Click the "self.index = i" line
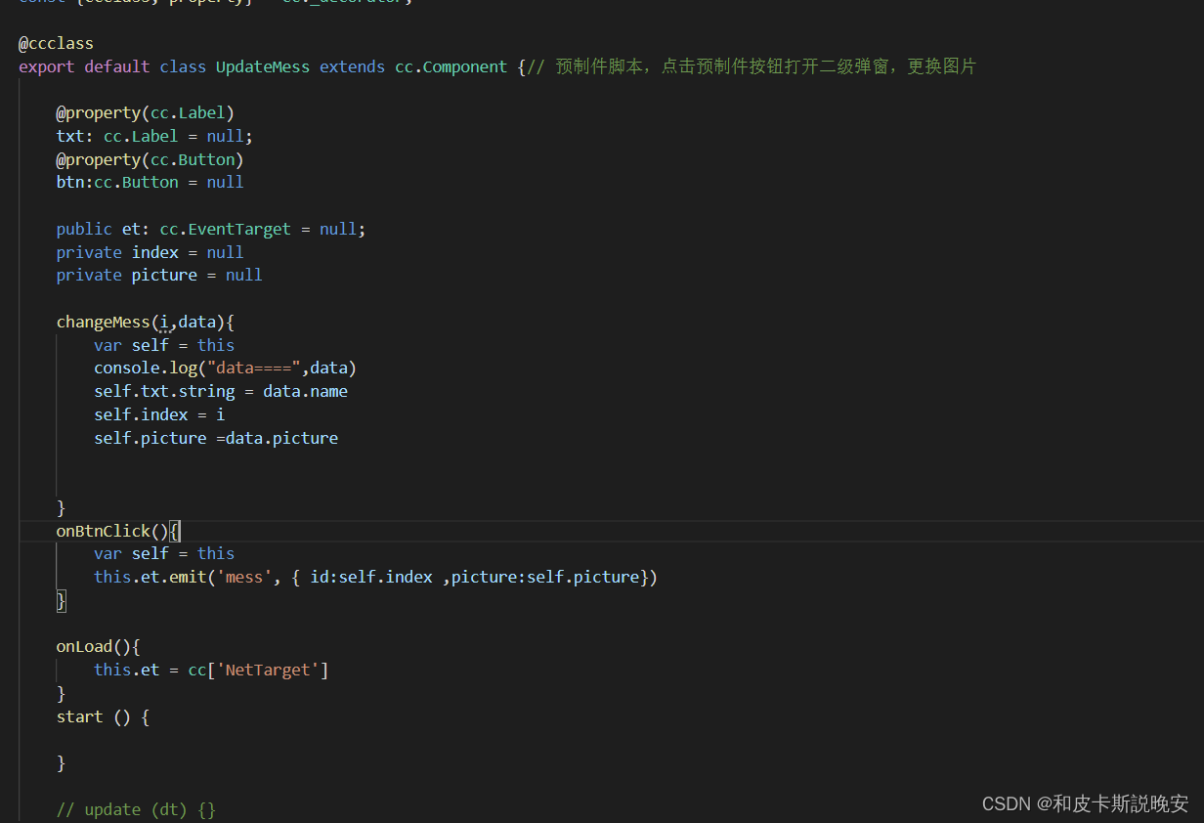Image resolution: width=1204 pixels, height=823 pixels. click(x=159, y=414)
